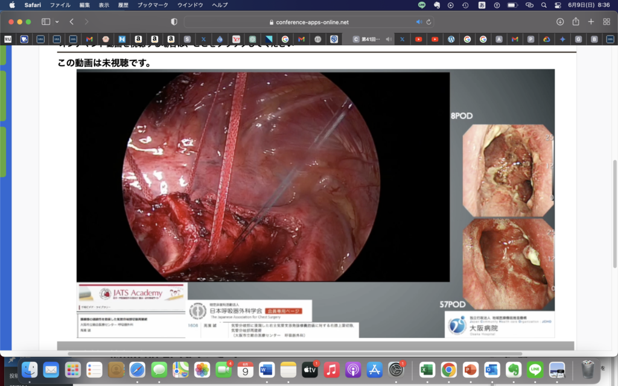The width and height of the screenshot is (618, 386).
Task: Reload the page from the address bar
Action: 429,22
